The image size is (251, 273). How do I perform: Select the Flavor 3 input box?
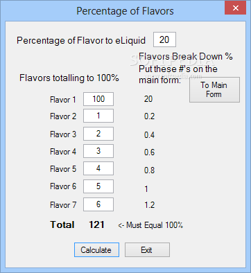pyautogui.click(x=98, y=134)
